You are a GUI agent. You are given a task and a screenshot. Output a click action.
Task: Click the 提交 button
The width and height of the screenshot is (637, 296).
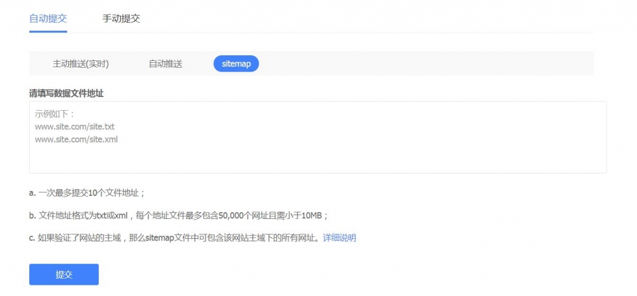pyautogui.click(x=64, y=274)
